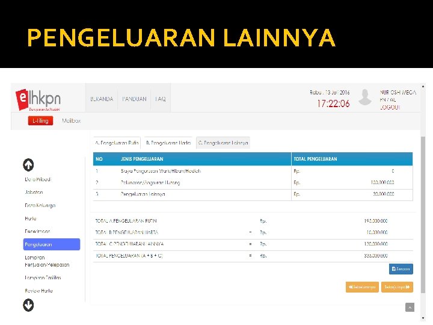433x325 pixels.
Task: Switch to A. Pengeluaran Rutin tab
Action: [117, 143]
